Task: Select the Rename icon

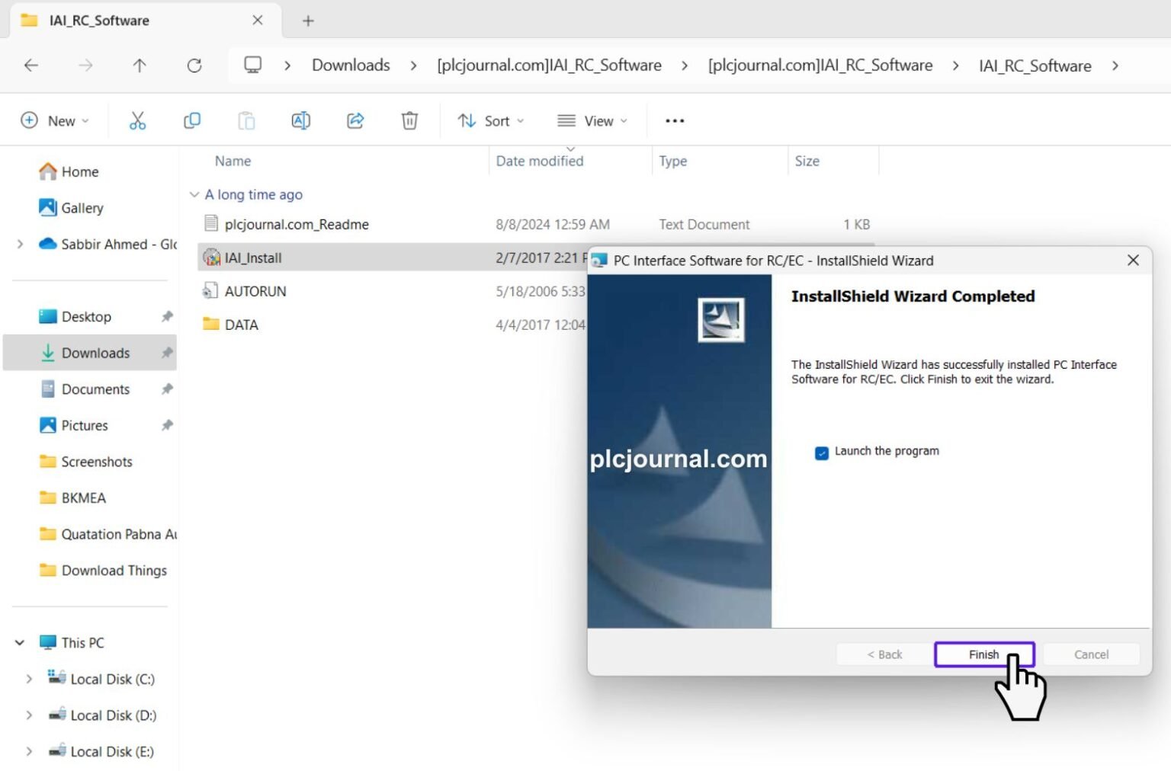Action: 300,120
